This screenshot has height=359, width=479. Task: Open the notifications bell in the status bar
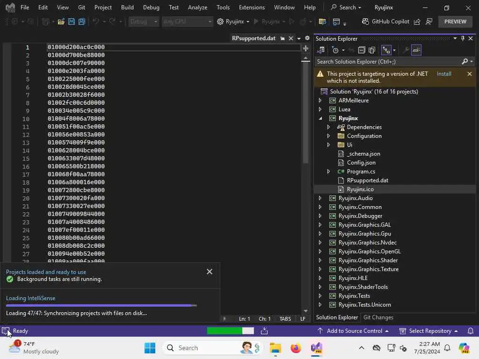click(471, 331)
